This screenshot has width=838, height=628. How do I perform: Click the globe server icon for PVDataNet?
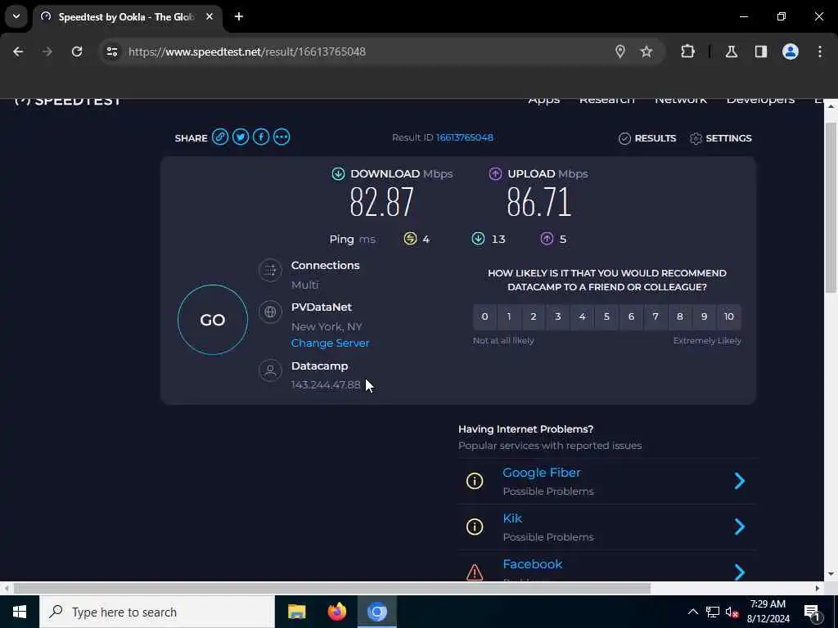pos(270,312)
